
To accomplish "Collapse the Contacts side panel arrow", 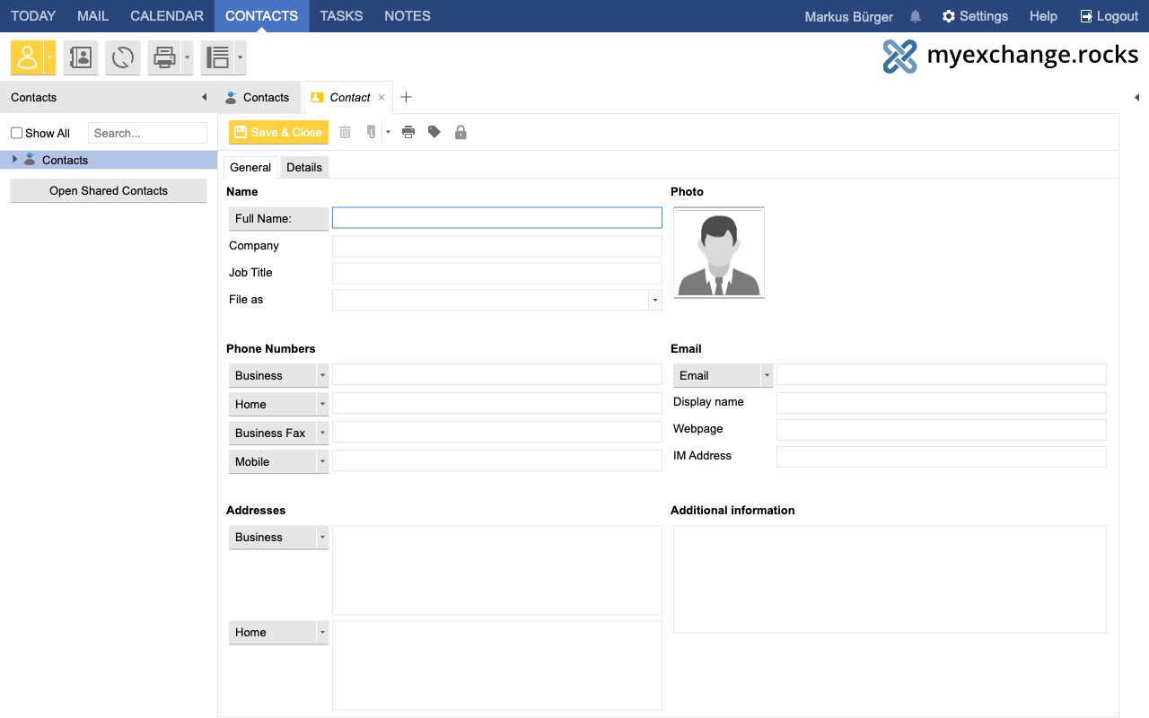I will (204, 97).
